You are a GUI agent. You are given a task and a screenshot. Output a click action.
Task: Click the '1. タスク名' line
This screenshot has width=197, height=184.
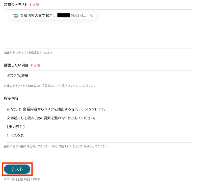[15, 135]
